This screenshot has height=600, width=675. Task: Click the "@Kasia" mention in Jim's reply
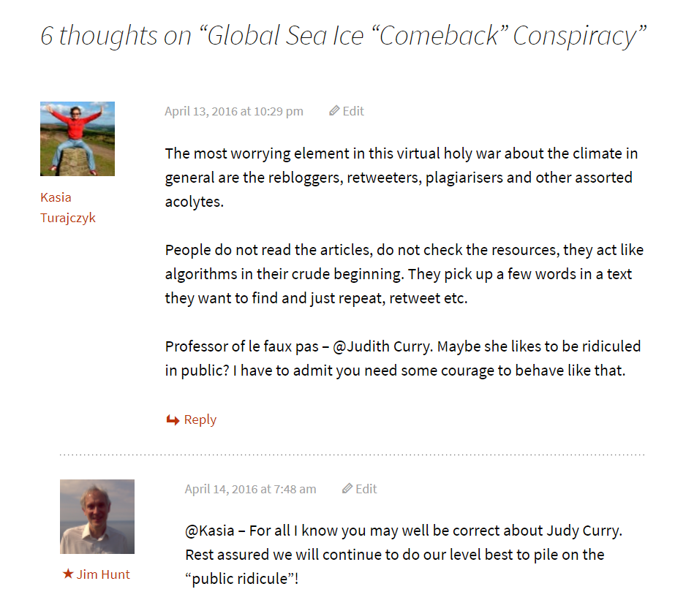210,531
